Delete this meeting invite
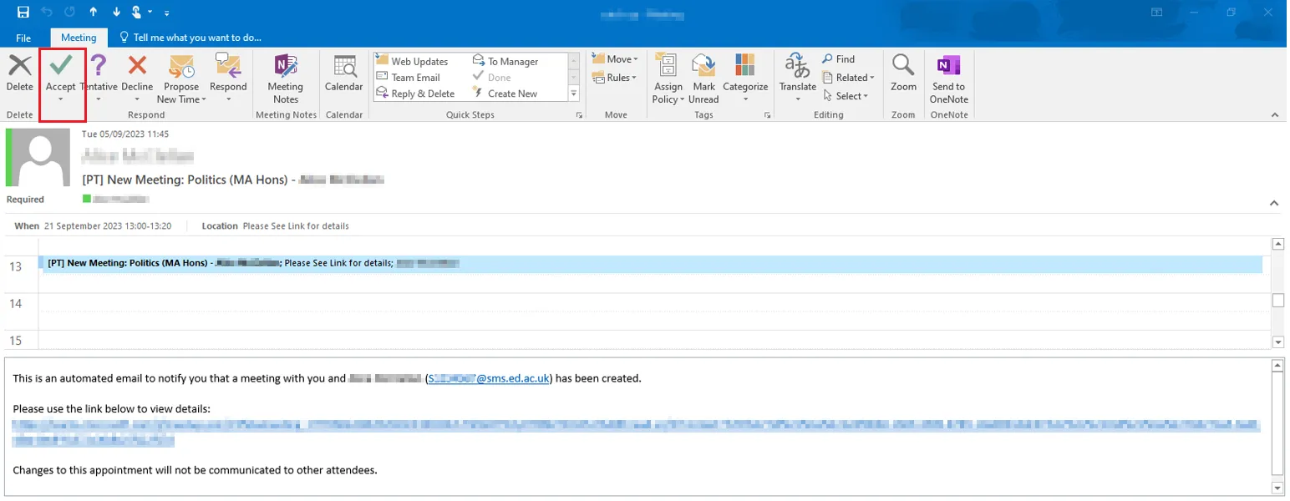The width and height of the screenshot is (1290, 501). (20, 73)
